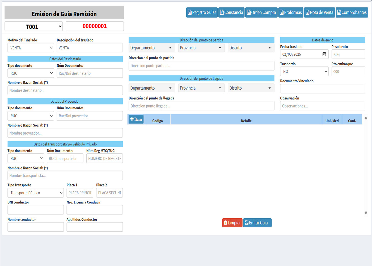Select the Trasbordo dropdown
The width and height of the screenshot is (372, 266).
pos(304,72)
